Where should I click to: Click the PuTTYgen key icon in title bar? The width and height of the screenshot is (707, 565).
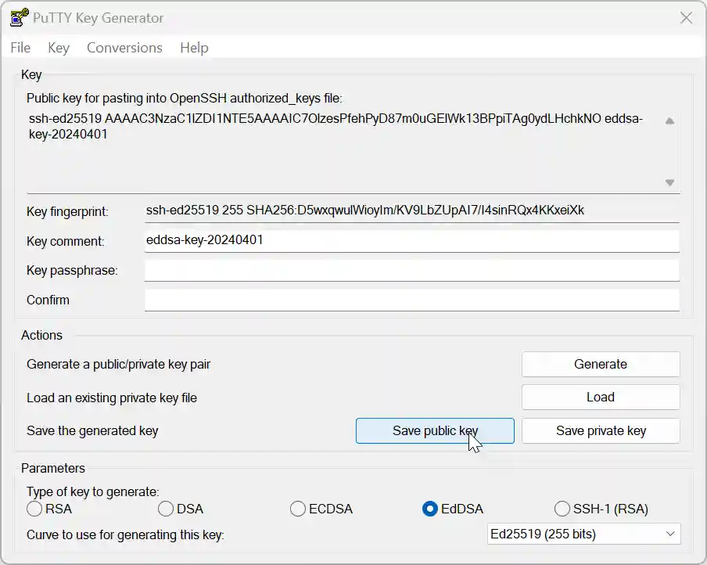17,17
